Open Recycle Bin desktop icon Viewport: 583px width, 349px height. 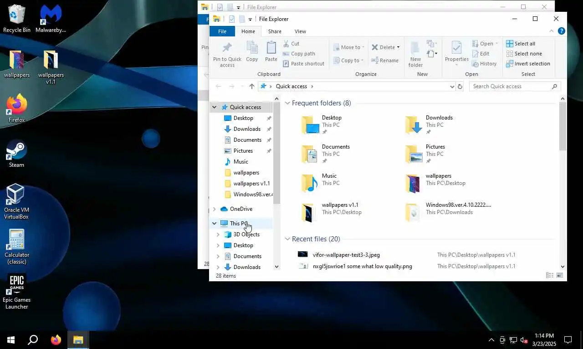point(16,18)
